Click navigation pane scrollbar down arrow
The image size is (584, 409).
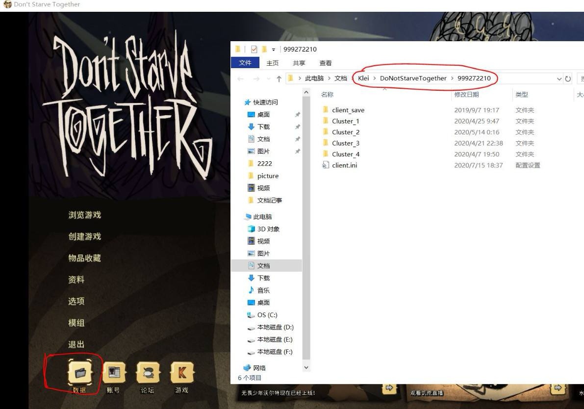pyautogui.click(x=306, y=368)
